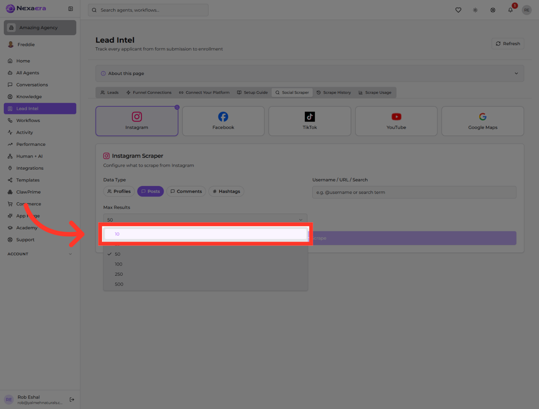Toggle light/dark theme sun icon
The height and width of the screenshot is (409, 539).
pyautogui.click(x=475, y=10)
